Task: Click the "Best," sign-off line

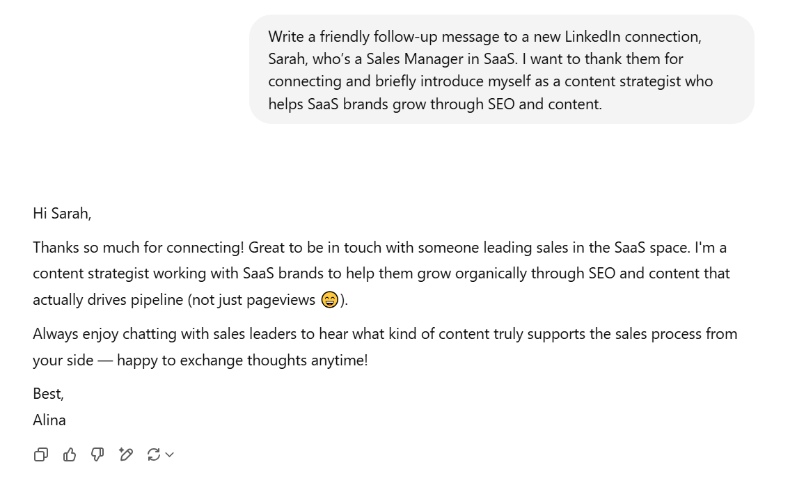Action: point(48,393)
